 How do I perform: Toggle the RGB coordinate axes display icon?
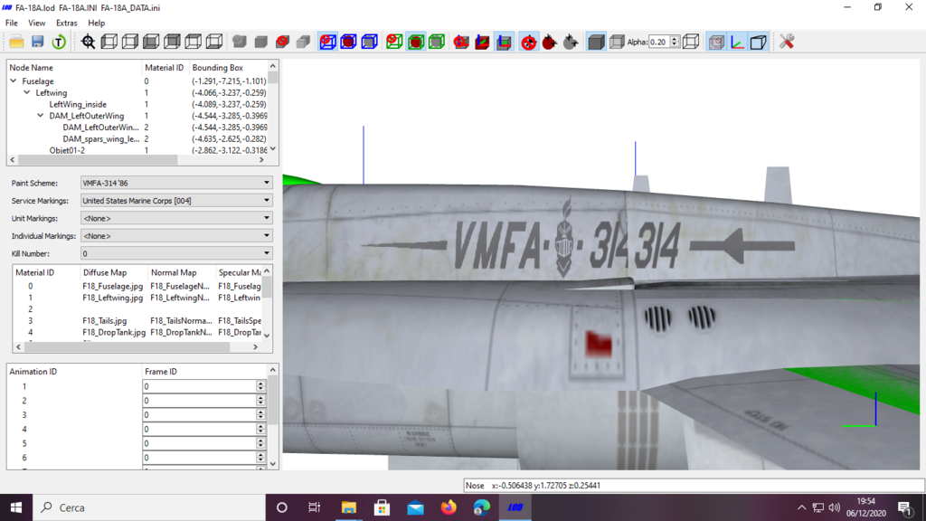click(737, 42)
